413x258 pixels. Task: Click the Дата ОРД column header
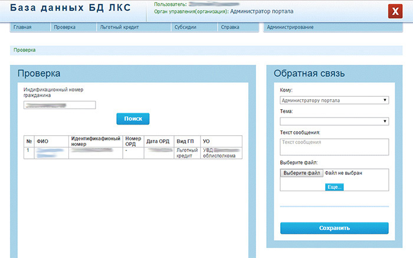click(158, 142)
